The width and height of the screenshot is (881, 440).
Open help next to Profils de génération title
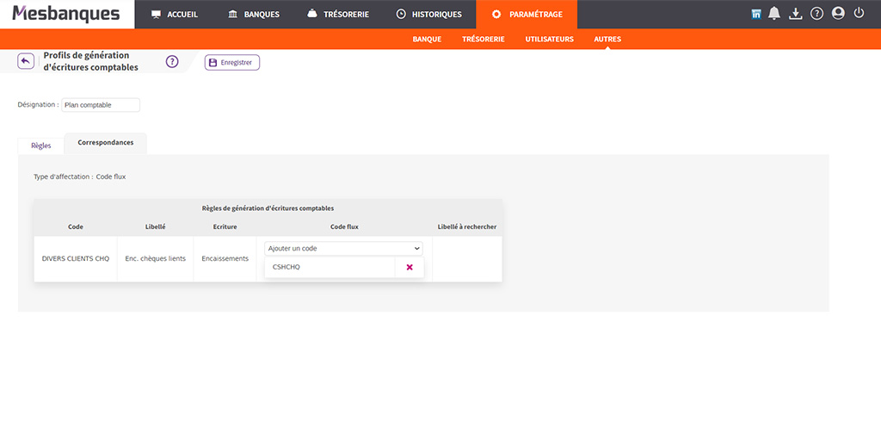[172, 62]
